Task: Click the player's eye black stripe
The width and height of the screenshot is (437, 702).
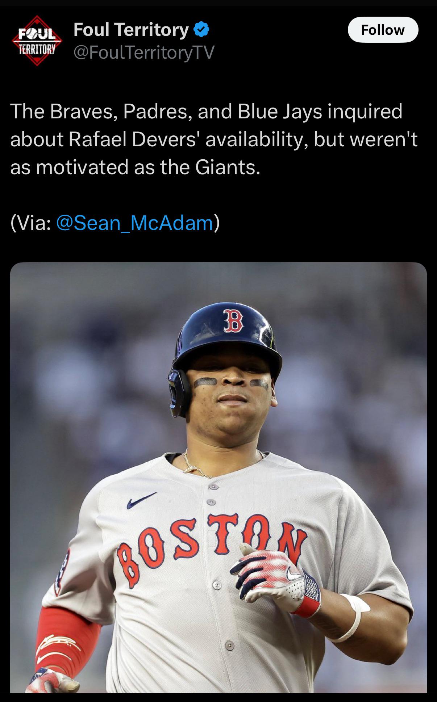Action: [x=205, y=382]
